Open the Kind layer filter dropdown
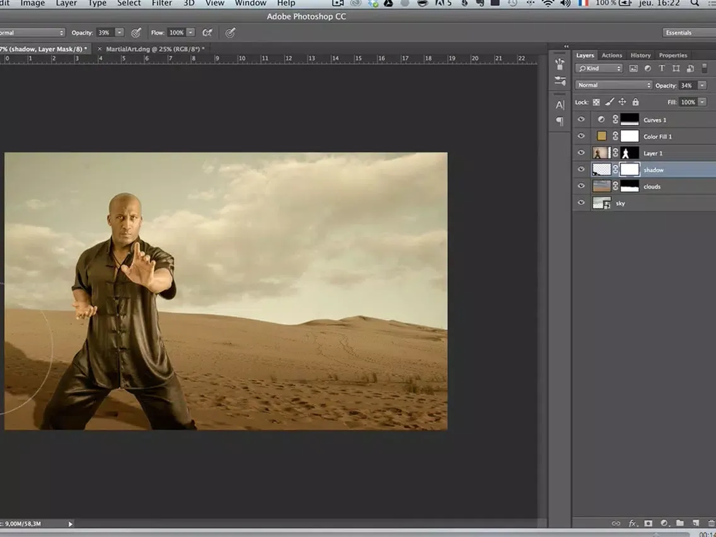 pos(599,69)
